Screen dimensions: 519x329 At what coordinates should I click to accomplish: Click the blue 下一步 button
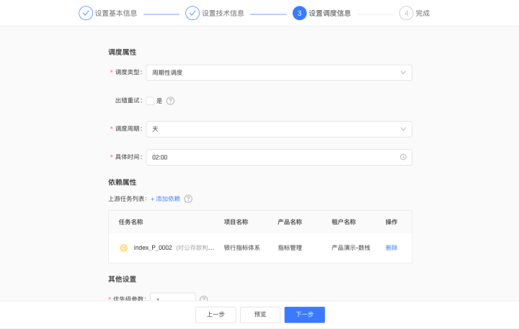[x=304, y=315]
